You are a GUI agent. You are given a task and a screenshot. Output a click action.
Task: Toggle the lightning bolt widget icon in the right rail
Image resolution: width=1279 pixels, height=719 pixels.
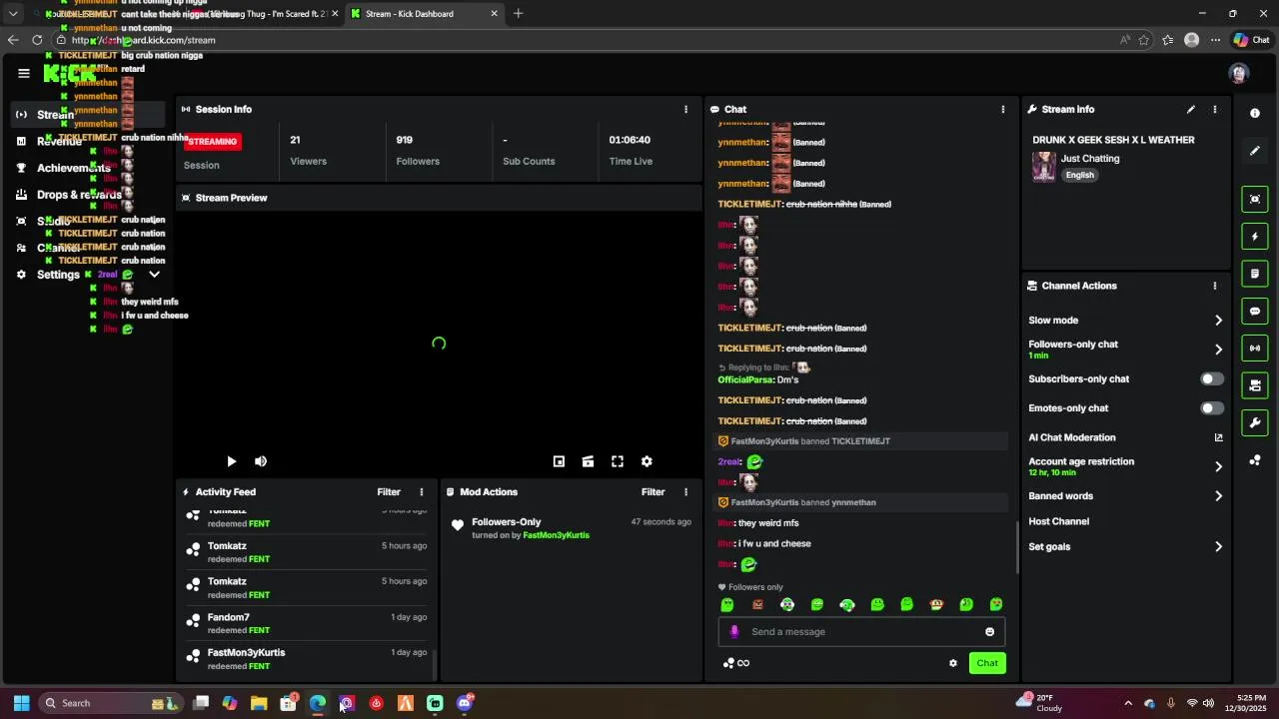[x=1255, y=237]
